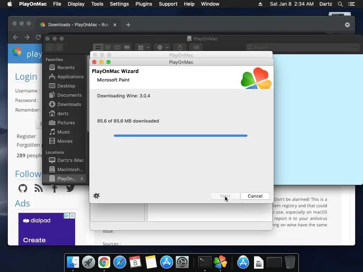363x272 pixels.
Task: Open Finder group-by dropdown
Action: coord(143,47)
